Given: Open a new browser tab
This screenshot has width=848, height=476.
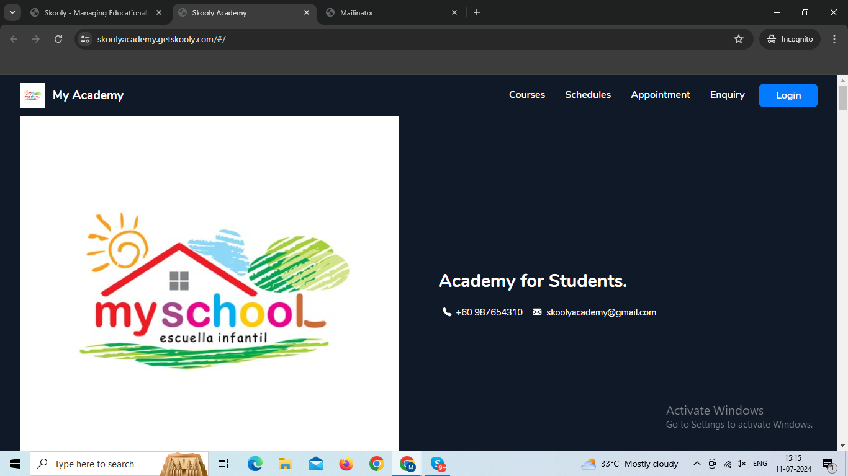Looking at the screenshot, I should tap(477, 12).
